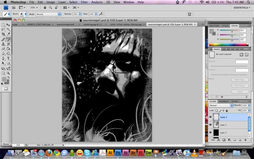The image size is (254, 159).
Task: Select the Zoom tool in toolbox
Action: click(x=8, y=73)
